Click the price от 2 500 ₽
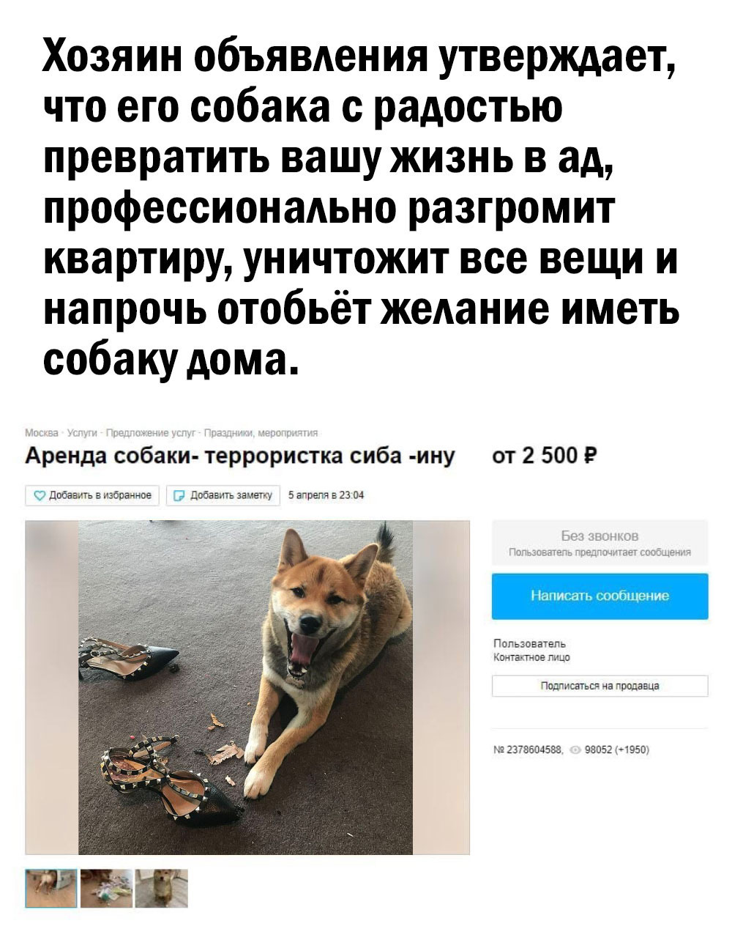Image resolution: width=732 pixels, height=929 pixels. pyautogui.click(x=547, y=456)
